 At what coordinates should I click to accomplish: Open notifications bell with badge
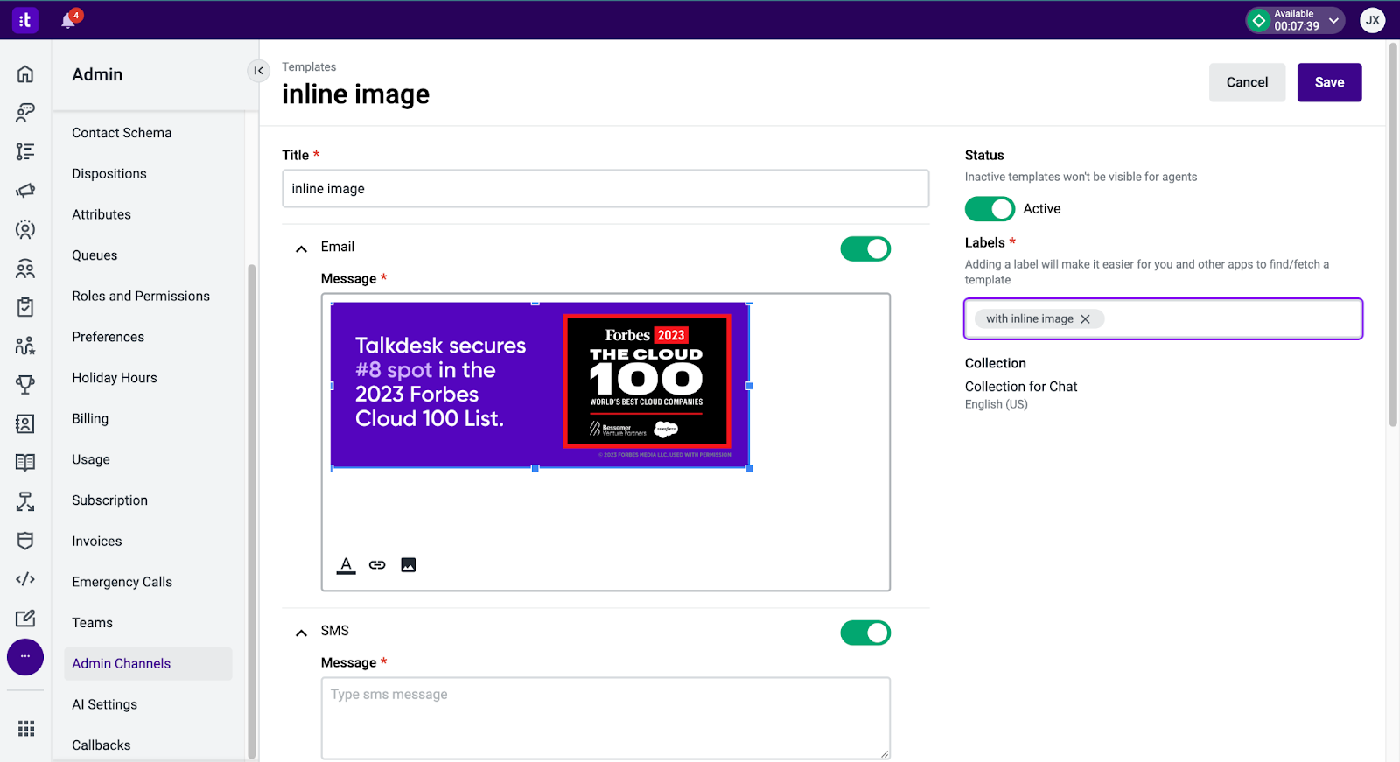tap(70, 18)
